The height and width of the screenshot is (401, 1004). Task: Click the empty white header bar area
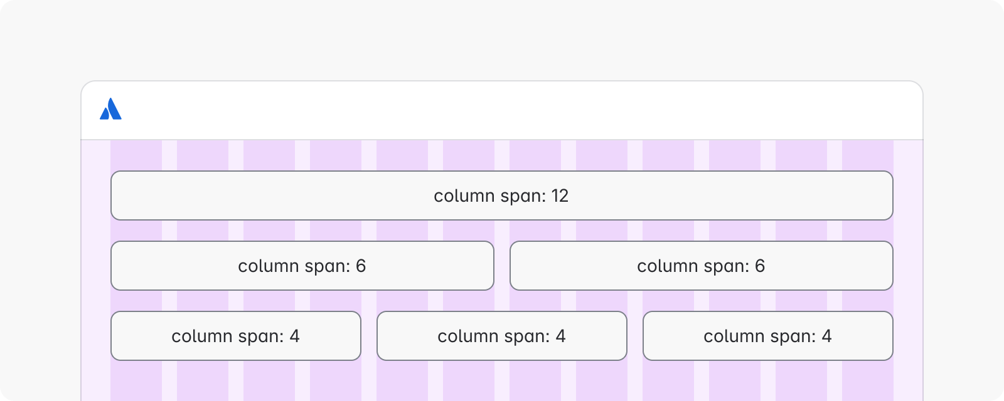(502, 110)
